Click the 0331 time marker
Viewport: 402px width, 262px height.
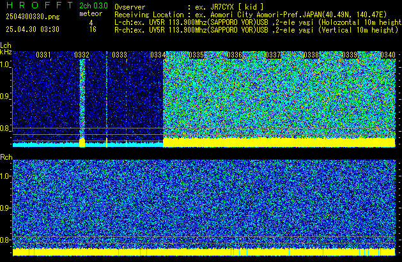point(43,55)
